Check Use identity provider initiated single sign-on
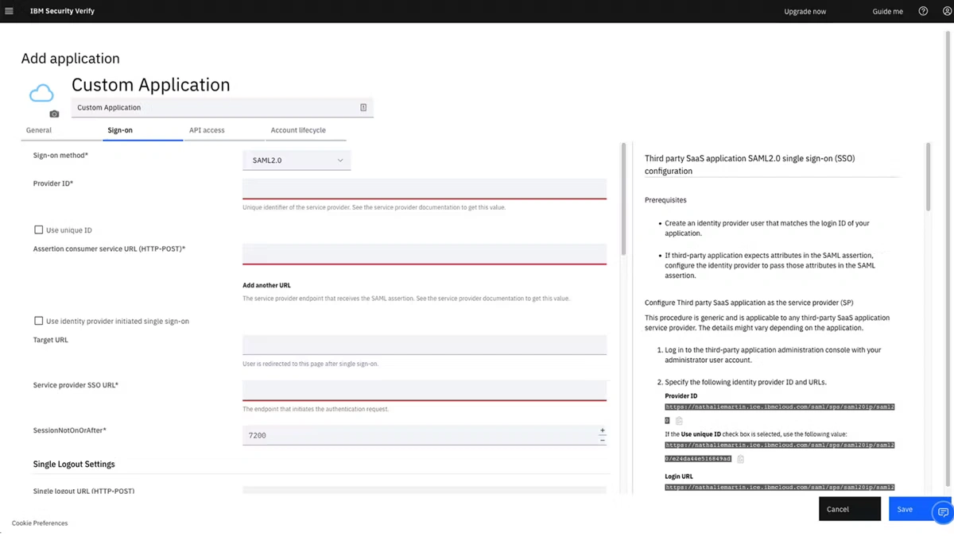This screenshot has width=954, height=536. tap(38, 322)
